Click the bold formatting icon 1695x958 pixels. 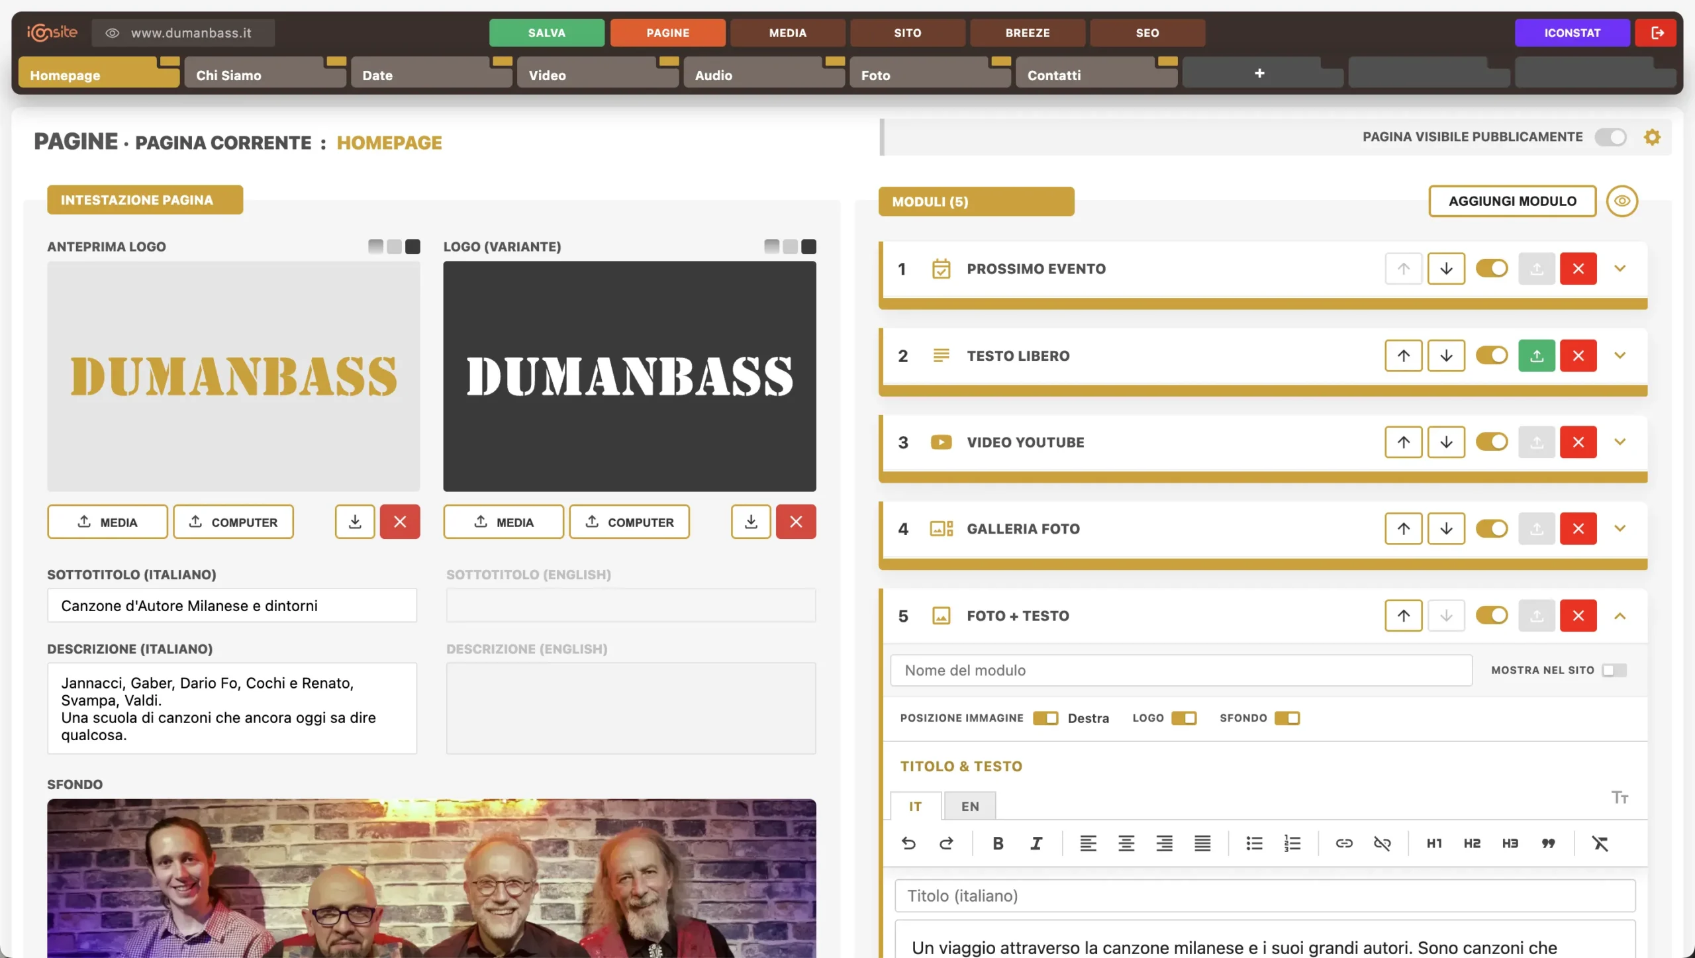(x=998, y=843)
